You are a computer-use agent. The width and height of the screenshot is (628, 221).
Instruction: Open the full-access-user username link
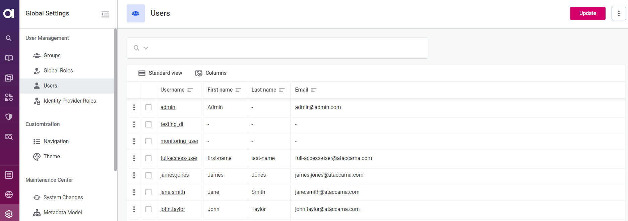pos(179,158)
